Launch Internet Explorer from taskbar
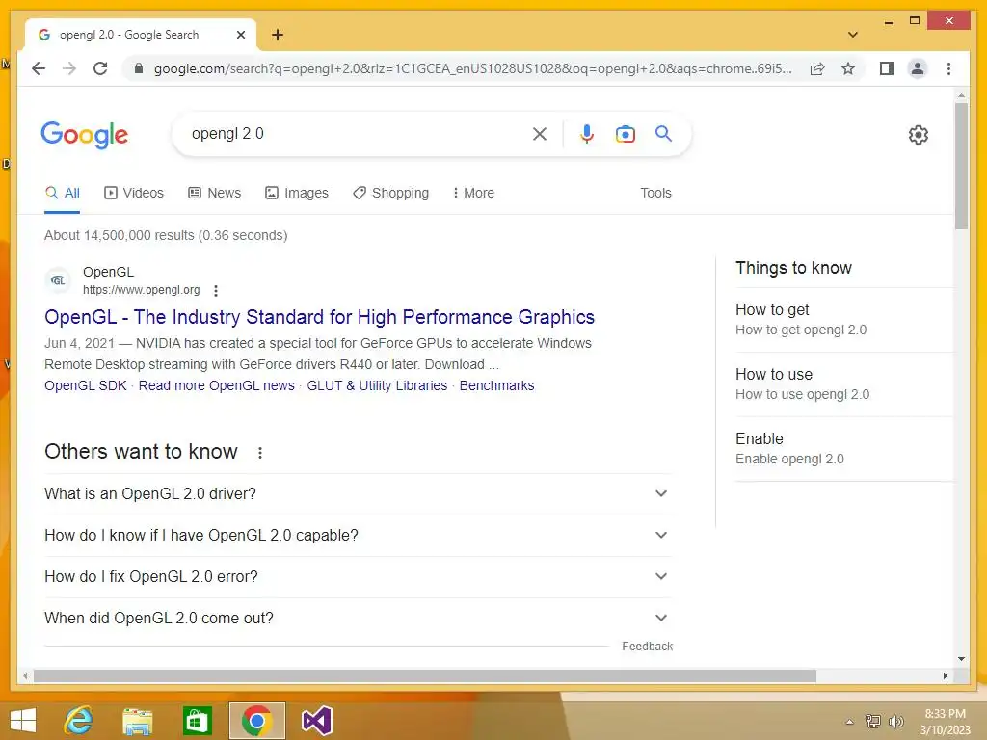Viewport: 987px width, 740px height. (x=79, y=721)
